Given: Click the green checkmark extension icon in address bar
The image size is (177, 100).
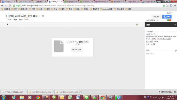Looking at the screenshot, I should coord(164,6).
